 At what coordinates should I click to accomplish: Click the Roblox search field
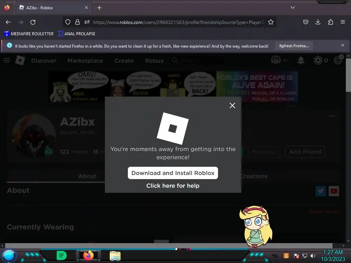coord(197,60)
